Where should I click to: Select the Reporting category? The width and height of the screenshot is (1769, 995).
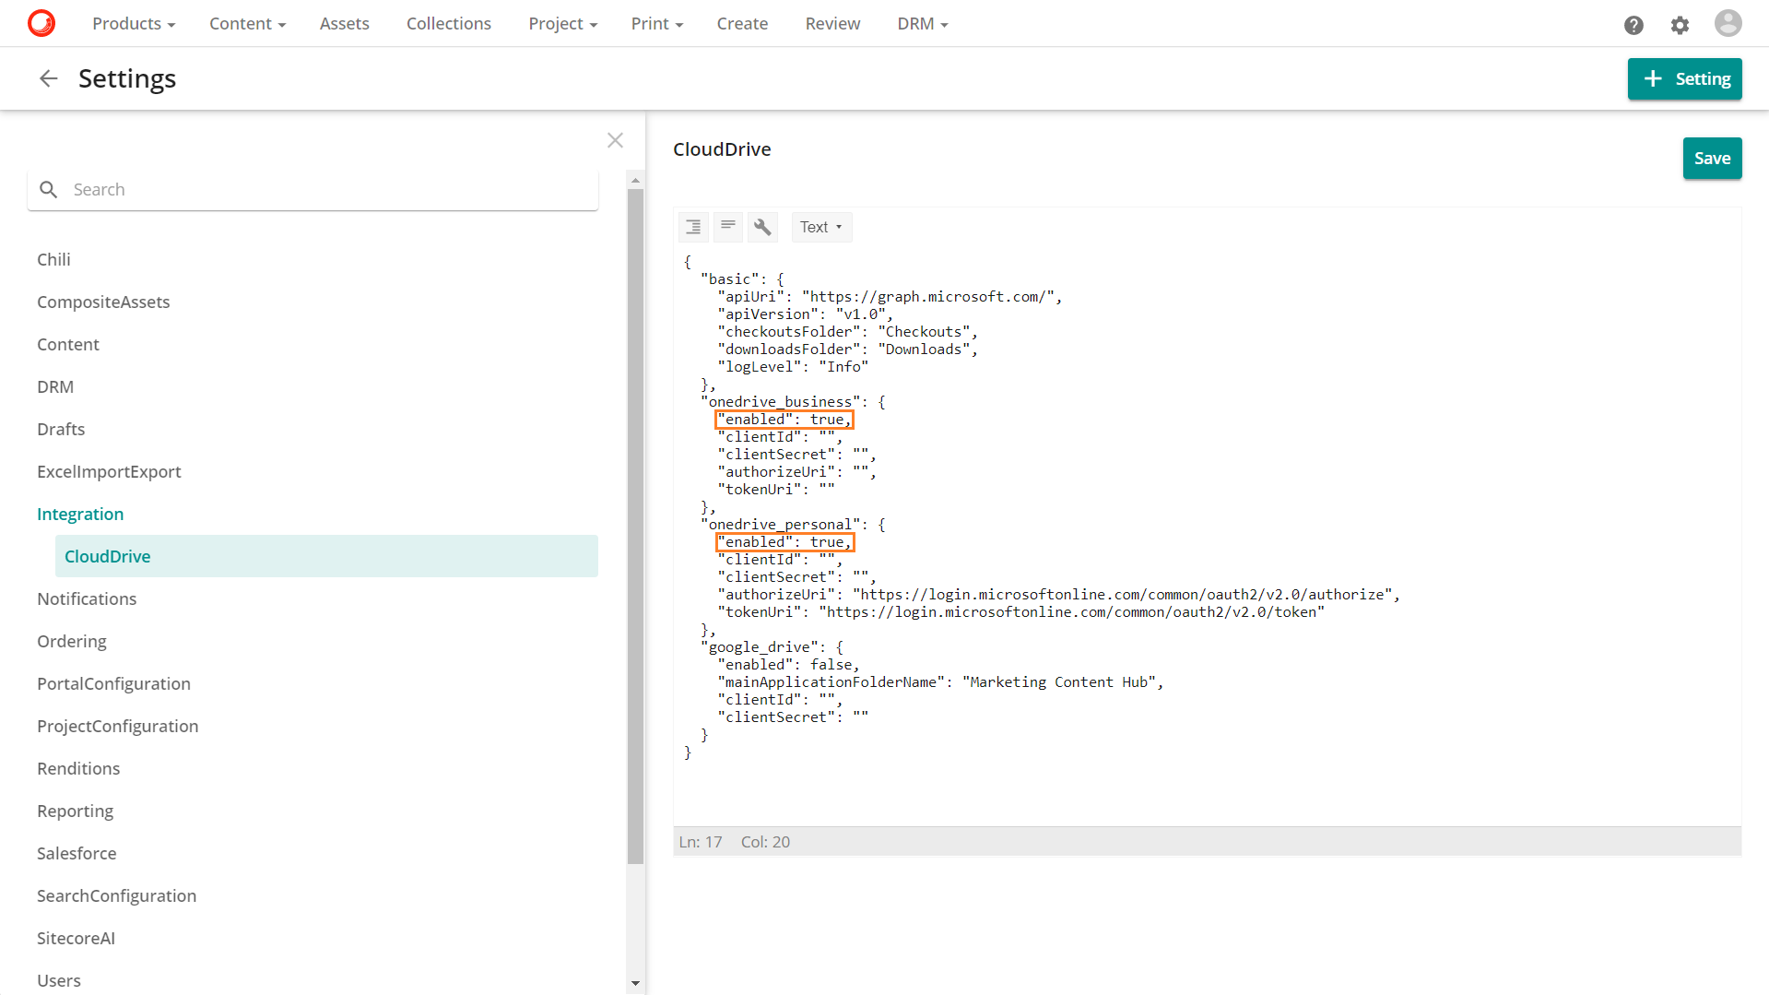click(75, 811)
